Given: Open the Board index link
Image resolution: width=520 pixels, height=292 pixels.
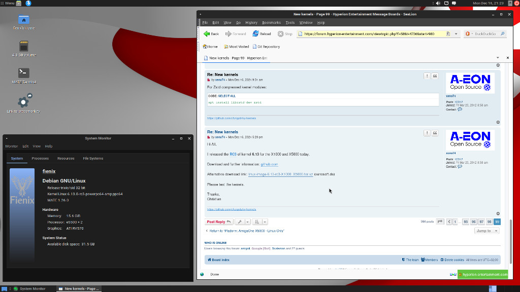Looking at the screenshot, I should (x=218, y=260).
